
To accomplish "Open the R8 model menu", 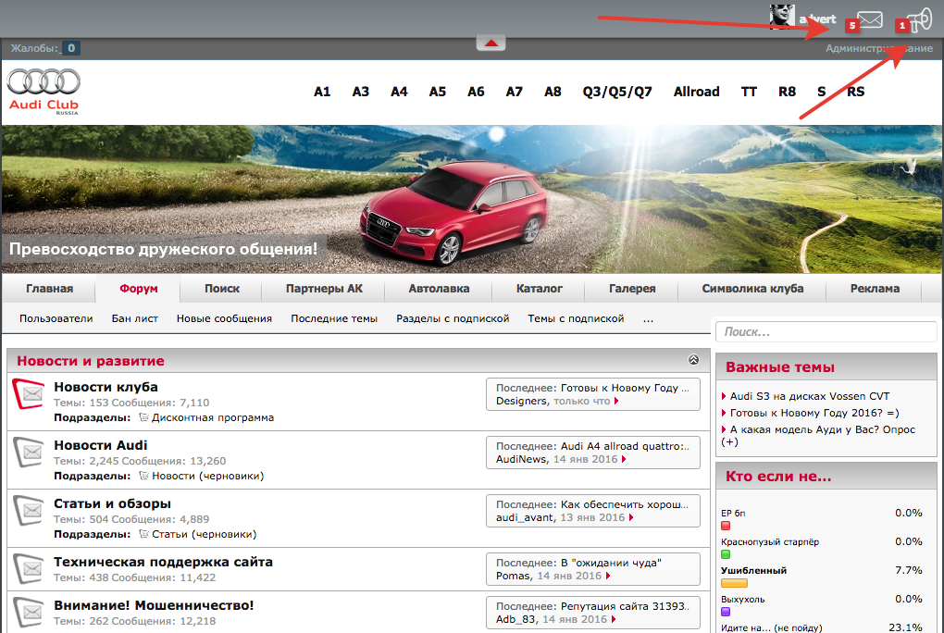I will pos(787,92).
